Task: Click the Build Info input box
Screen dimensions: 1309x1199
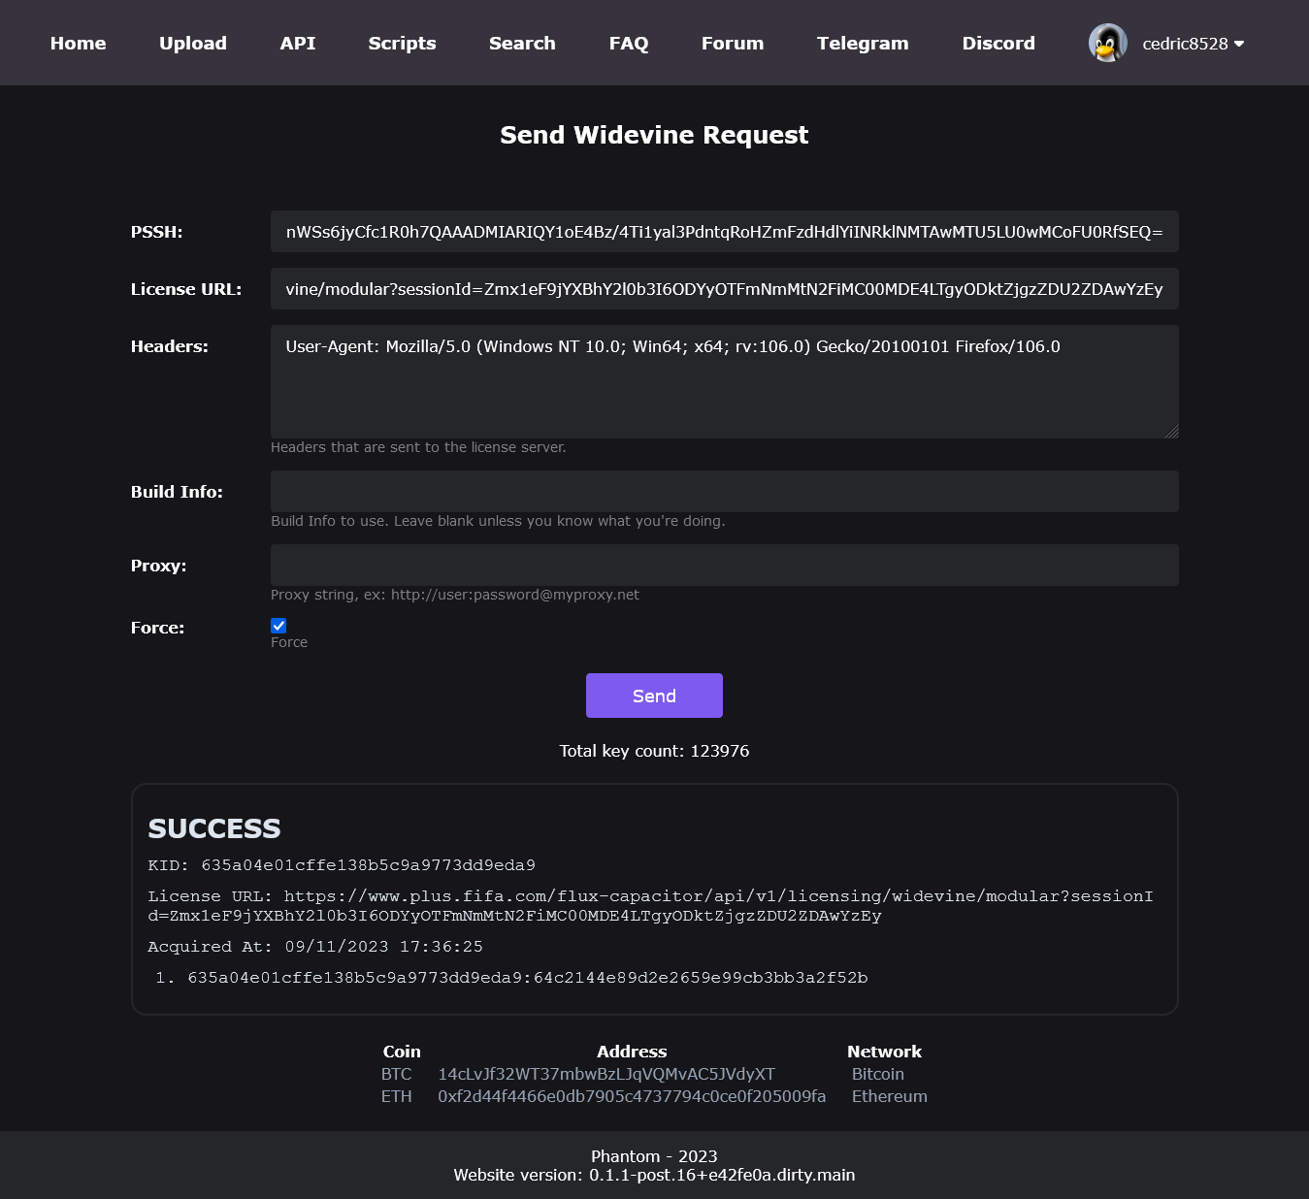Action: tap(724, 492)
